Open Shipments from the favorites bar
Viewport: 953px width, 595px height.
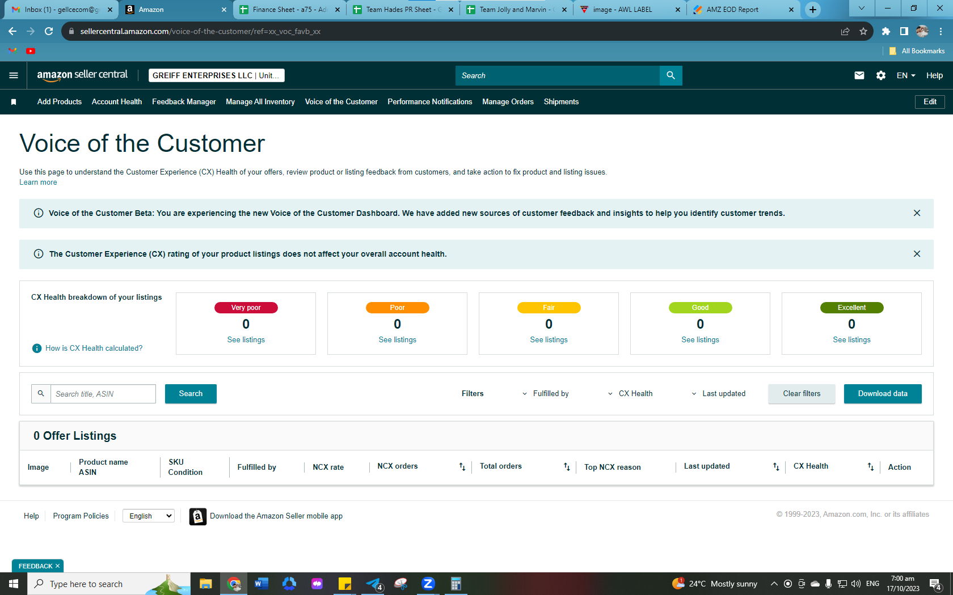click(x=561, y=102)
